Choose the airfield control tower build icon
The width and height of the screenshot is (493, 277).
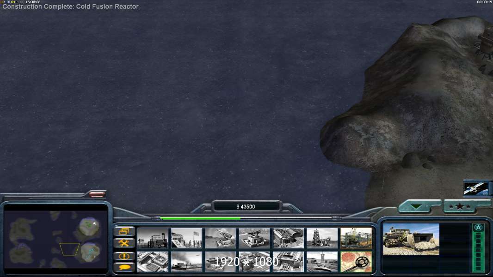point(322,261)
